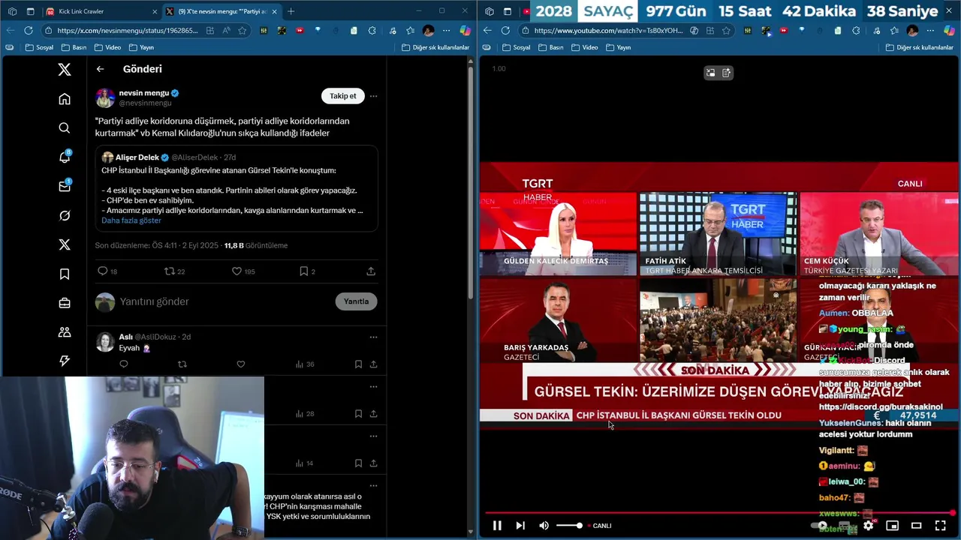961x540 pixels.
Task: Open X home from sidebar house icon
Action: pos(65,99)
